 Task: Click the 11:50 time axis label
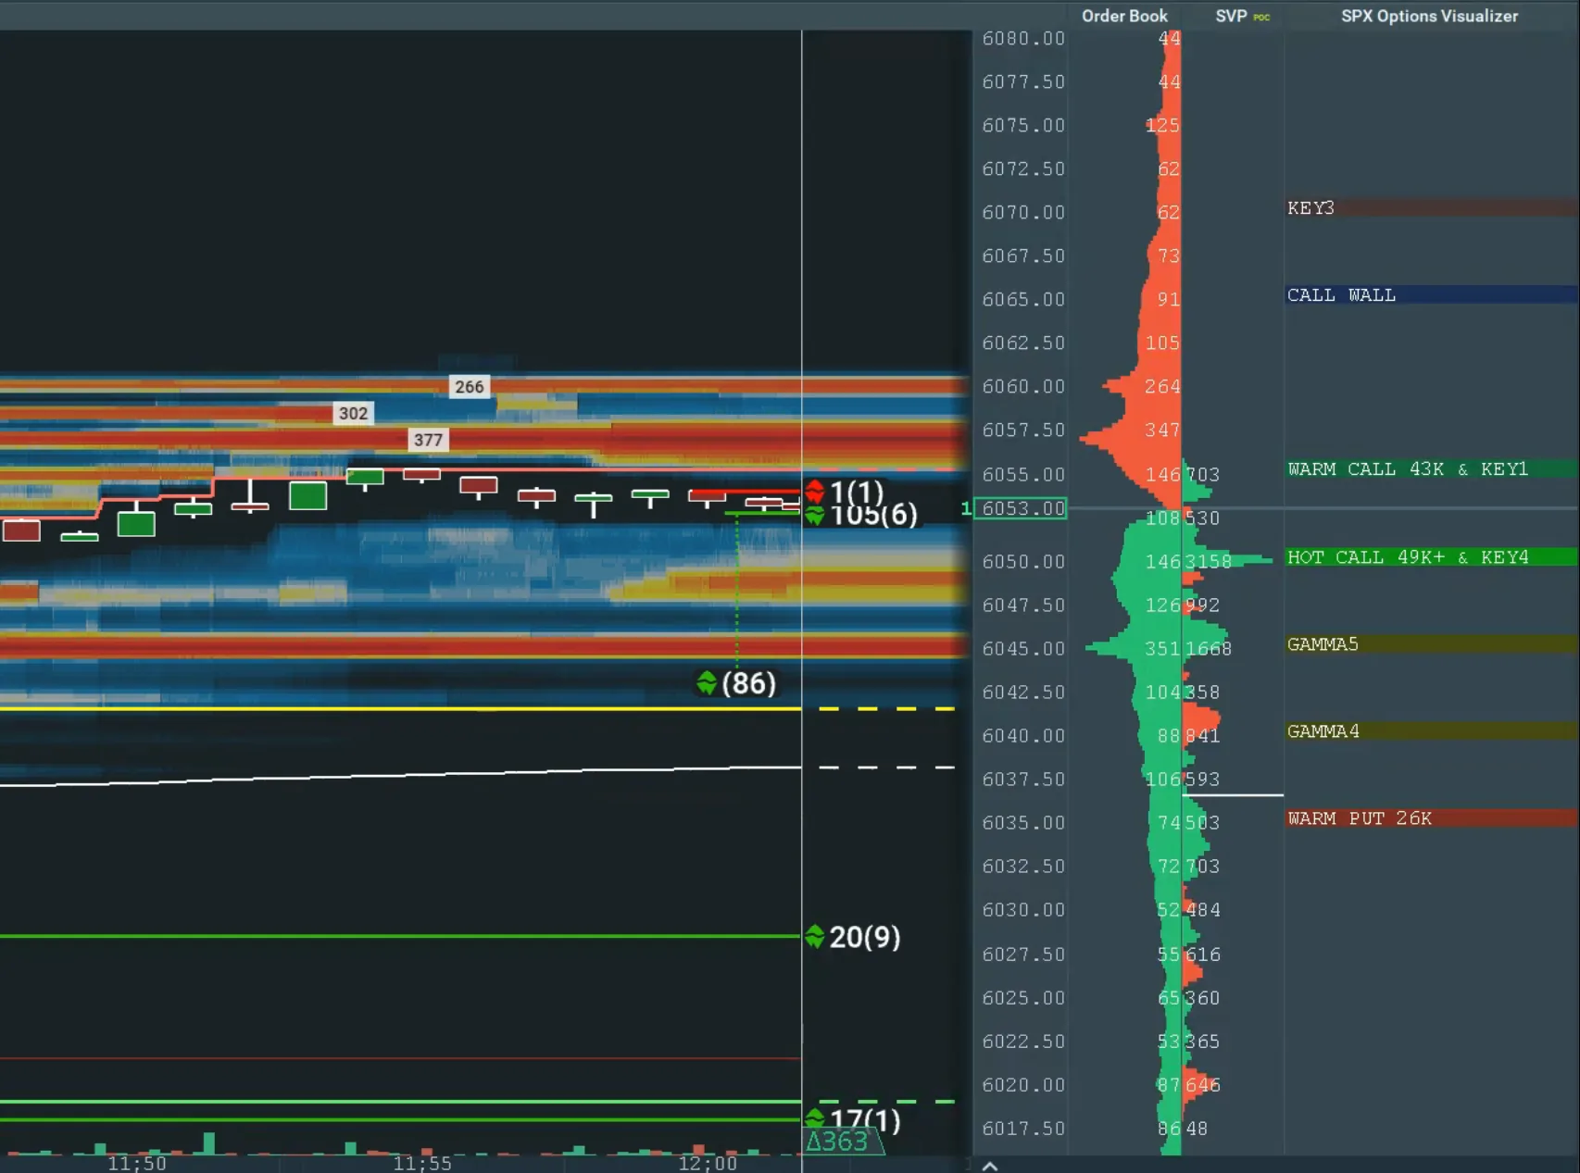137,1163
